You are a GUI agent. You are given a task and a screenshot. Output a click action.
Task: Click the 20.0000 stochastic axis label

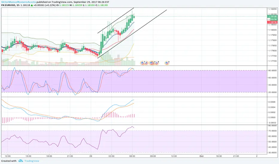pos(272,92)
